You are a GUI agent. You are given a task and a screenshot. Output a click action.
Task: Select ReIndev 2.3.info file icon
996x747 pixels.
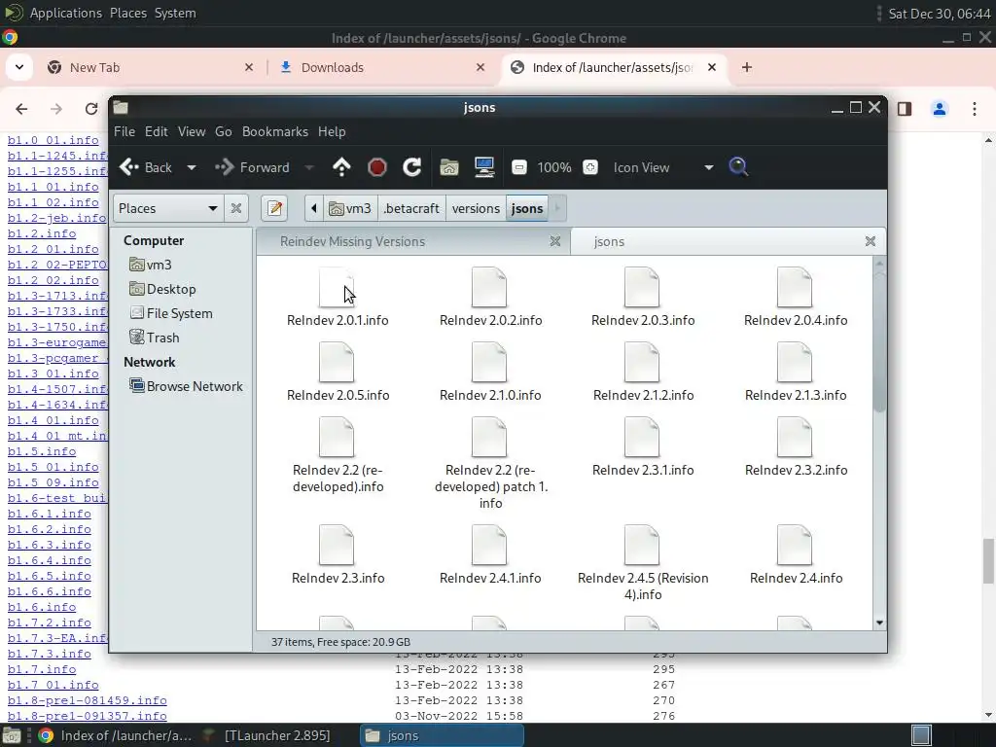[x=337, y=545]
